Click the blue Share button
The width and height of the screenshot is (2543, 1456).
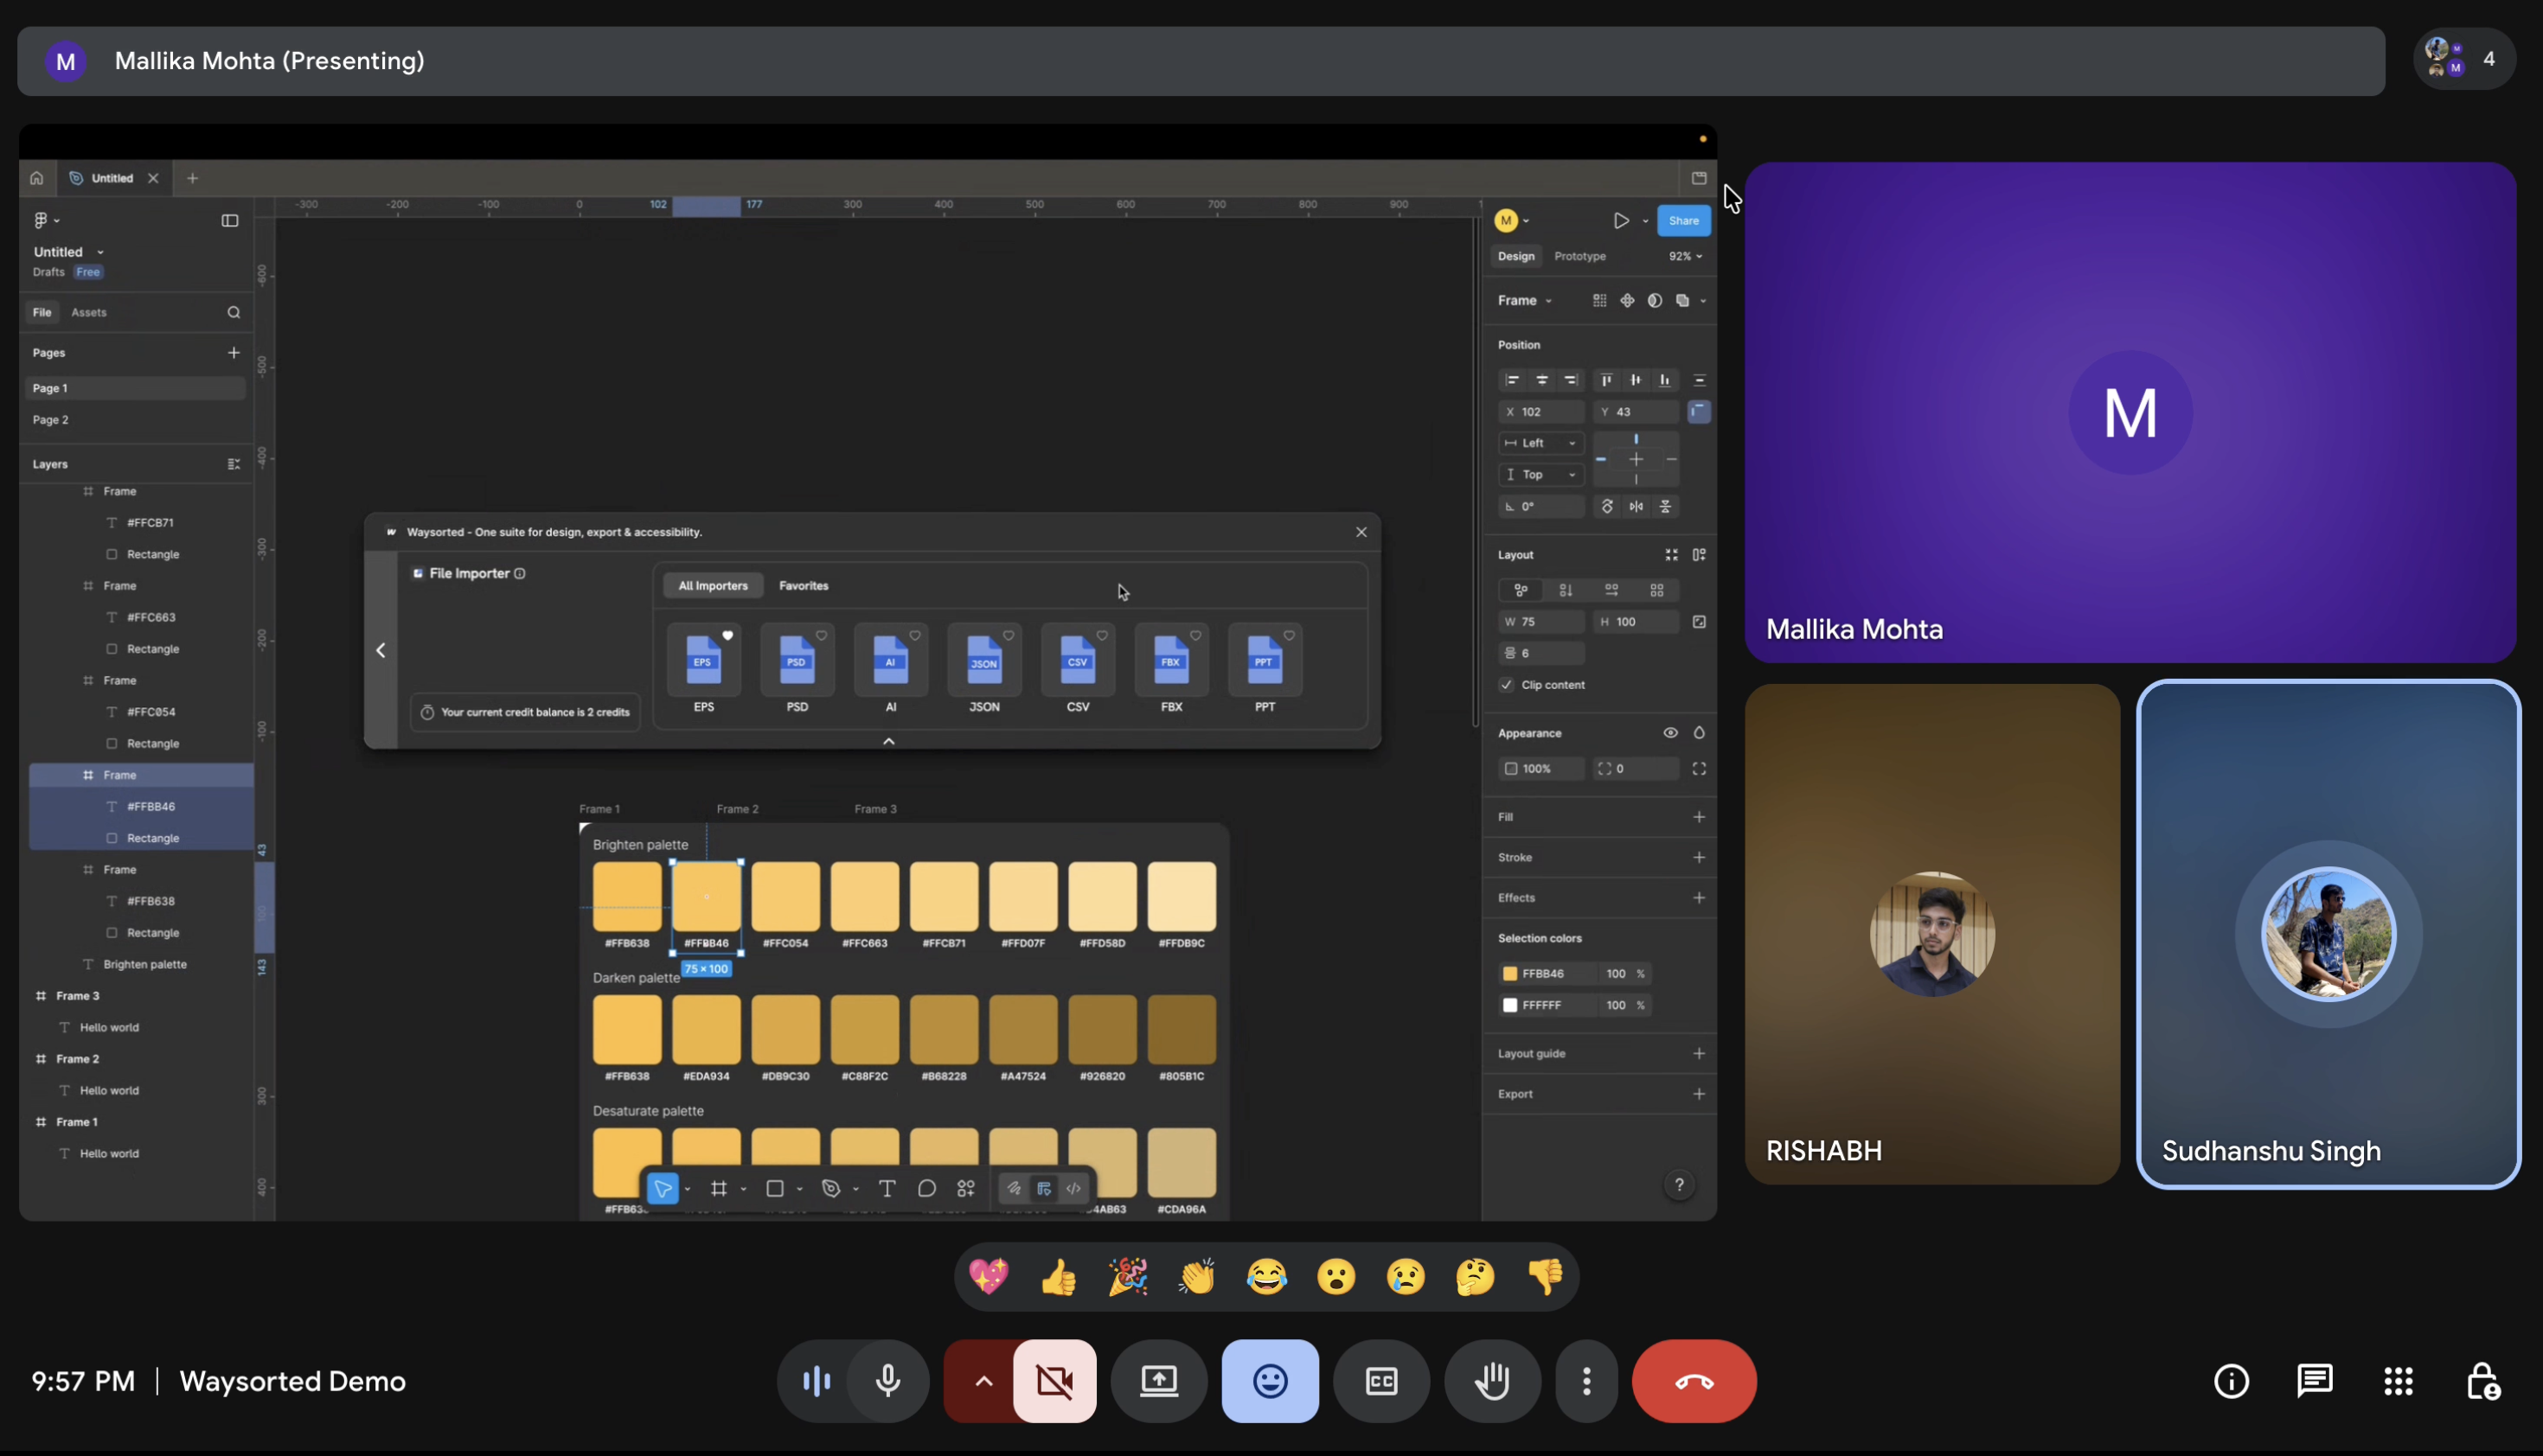pyautogui.click(x=1684, y=221)
